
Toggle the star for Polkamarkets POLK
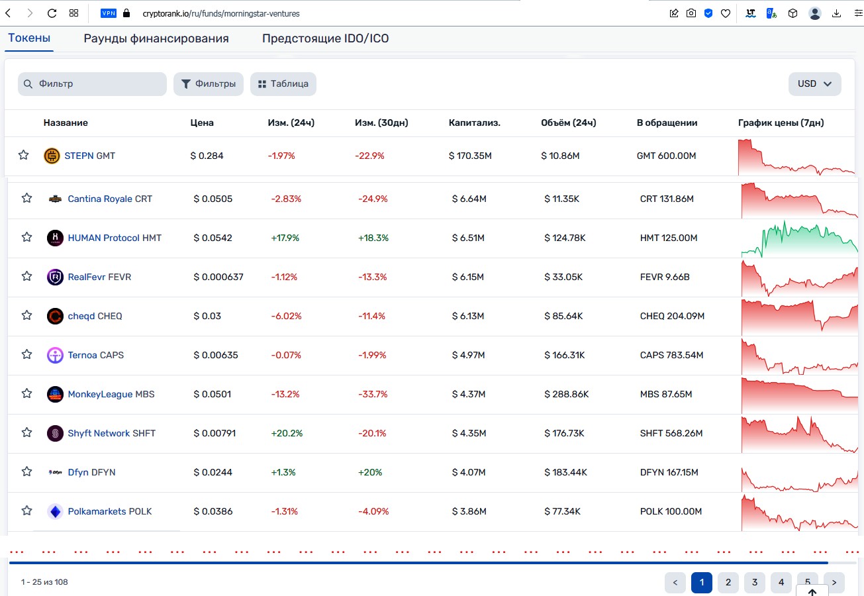27,511
